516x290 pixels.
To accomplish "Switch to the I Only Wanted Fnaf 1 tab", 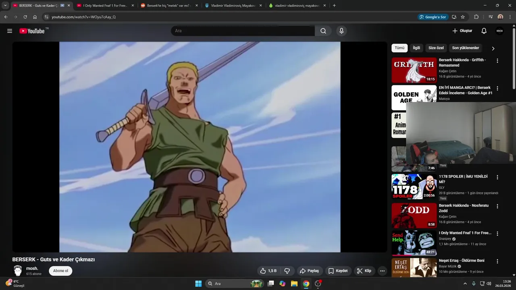I will point(105,6).
